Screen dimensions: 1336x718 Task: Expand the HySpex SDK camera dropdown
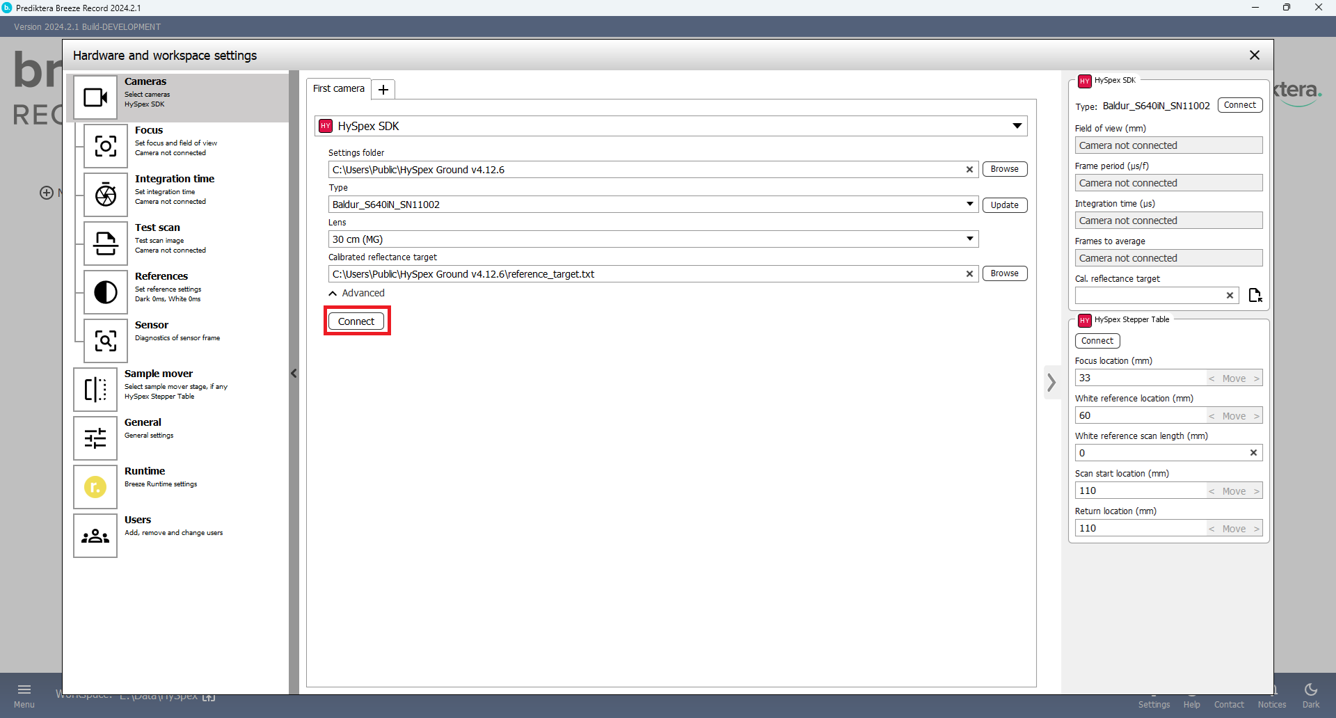(1017, 126)
